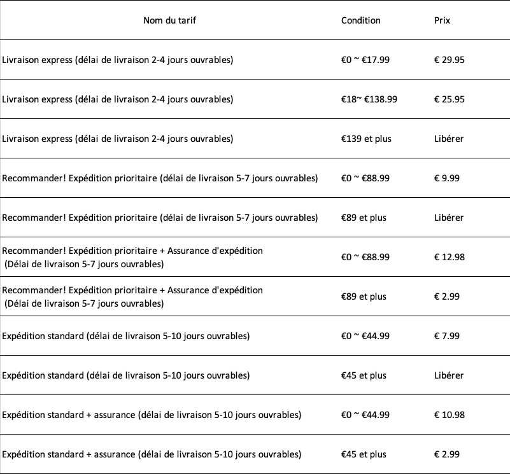Select the € 12.98 price cell
Screen dimensions: 510x474
[450, 257]
